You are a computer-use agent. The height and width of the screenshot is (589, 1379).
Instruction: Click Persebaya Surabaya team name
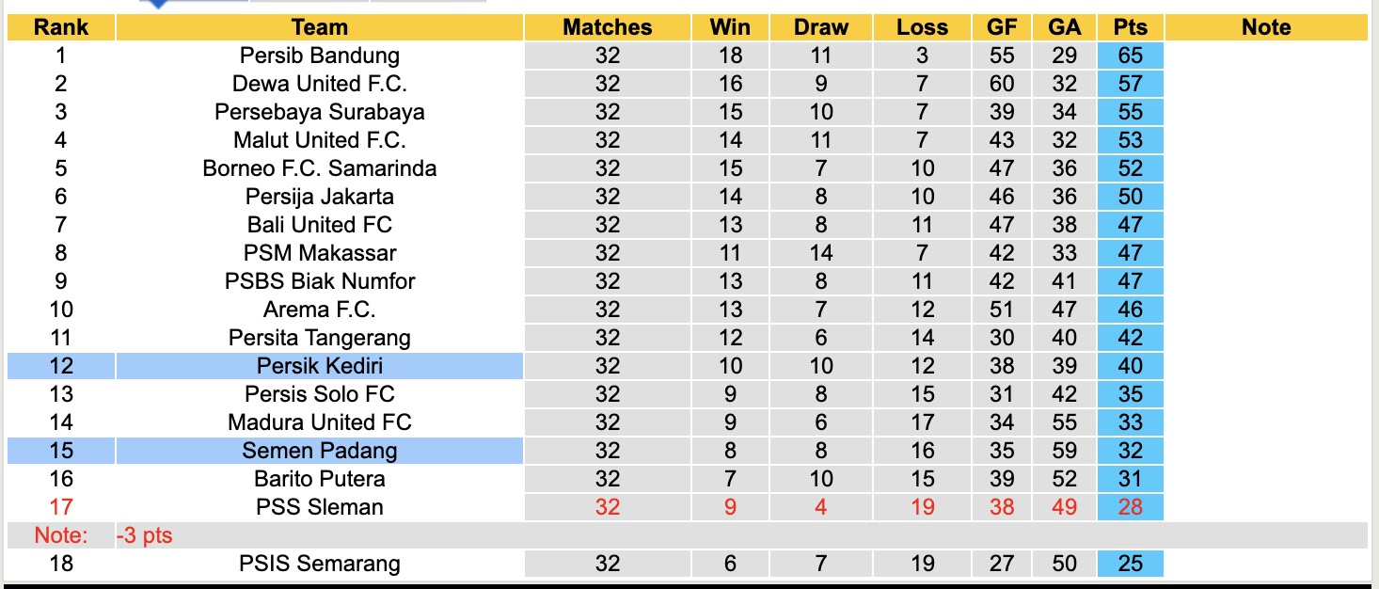pyautogui.click(x=319, y=112)
